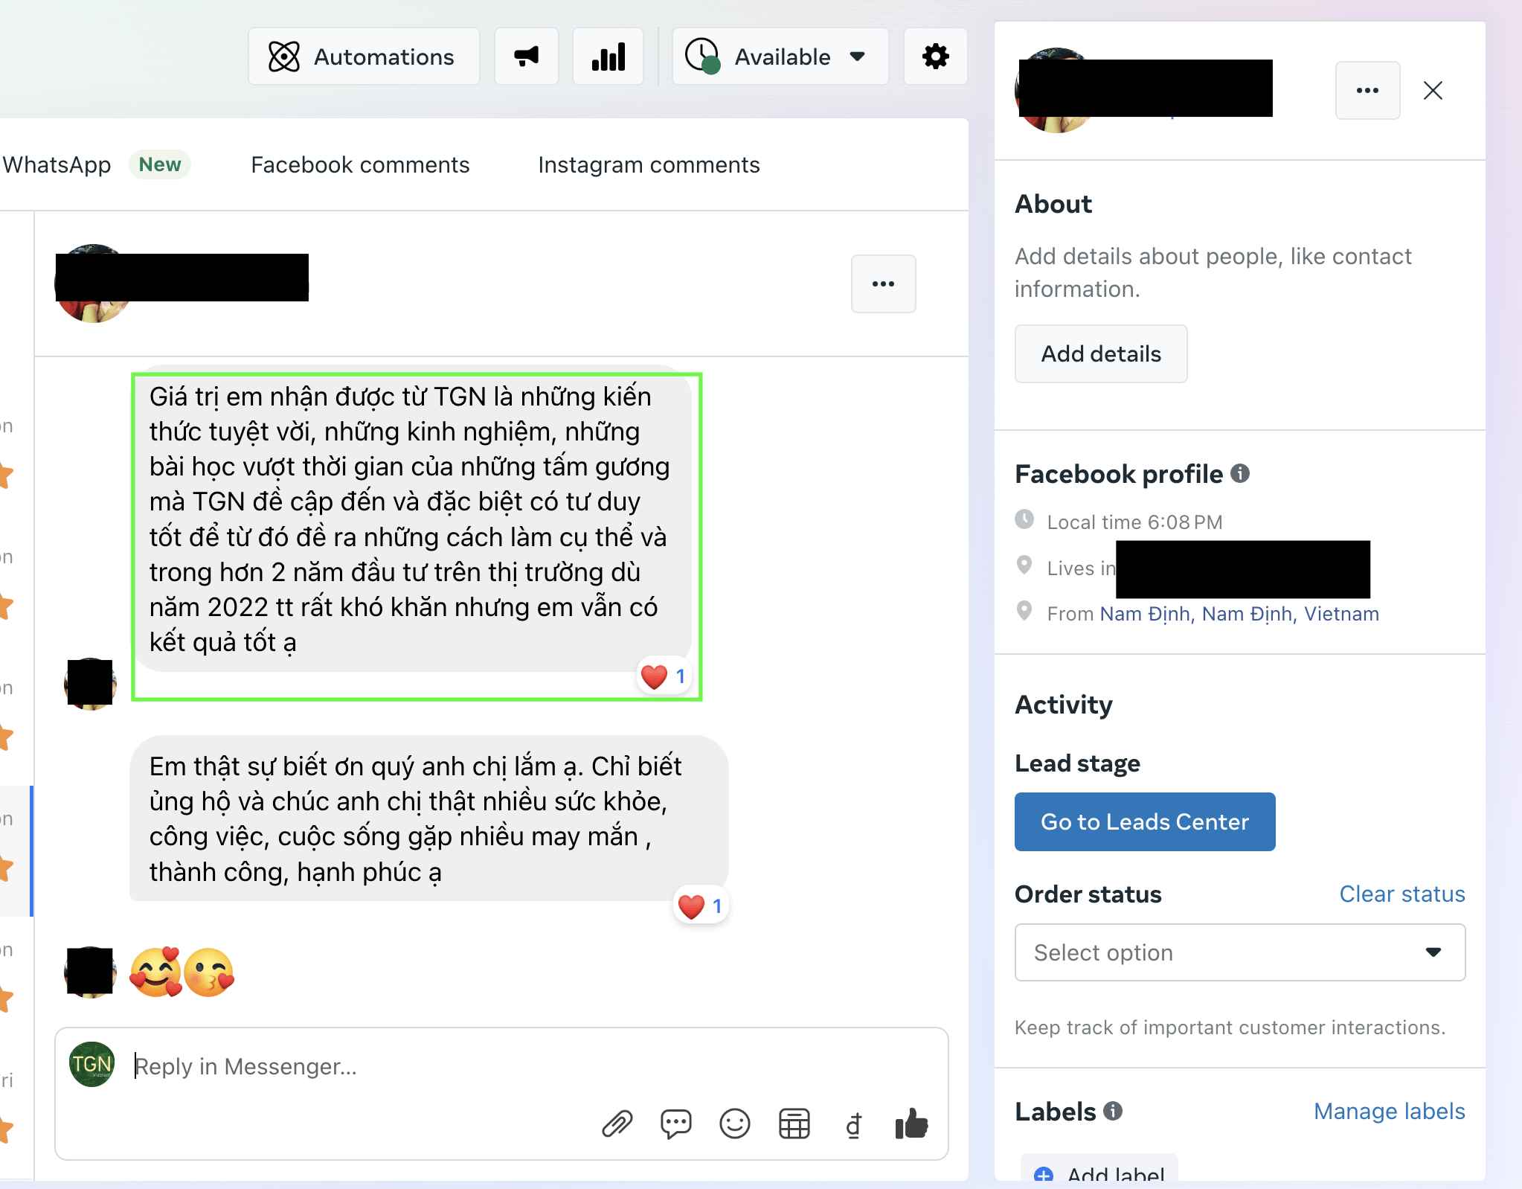
Task: Open the megaphone ads icon
Action: 527,57
